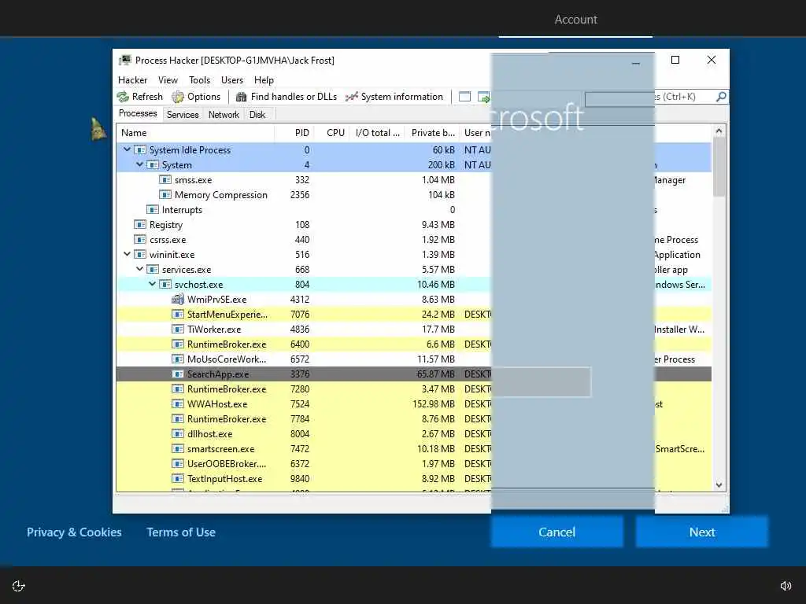This screenshot has height=604, width=806.
Task: Click the Process Hacker title bar icon
Action: pos(125,60)
